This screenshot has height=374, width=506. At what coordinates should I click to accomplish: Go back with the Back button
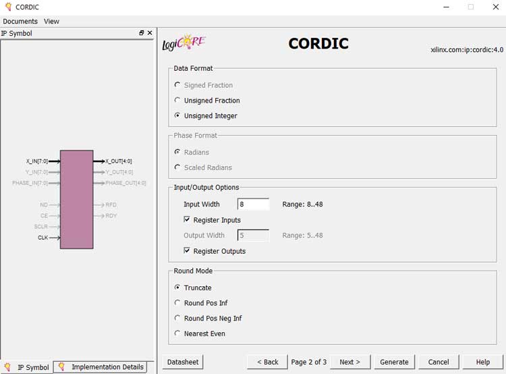(x=267, y=362)
